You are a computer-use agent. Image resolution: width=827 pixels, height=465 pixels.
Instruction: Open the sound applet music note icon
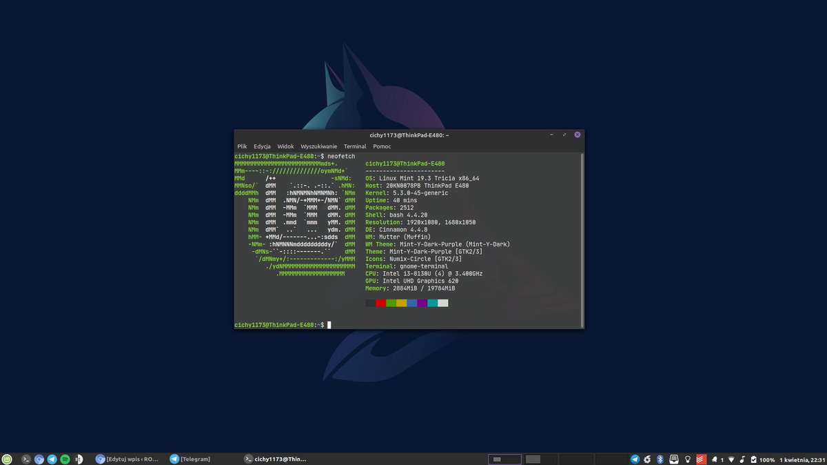click(742, 458)
